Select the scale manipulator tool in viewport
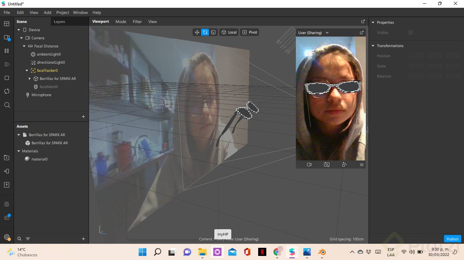The width and height of the screenshot is (464, 260). tap(213, 32)
